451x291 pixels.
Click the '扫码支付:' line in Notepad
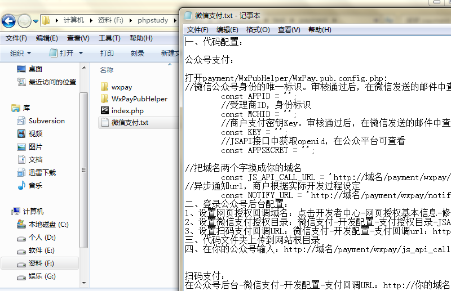(x=205, y=276)
